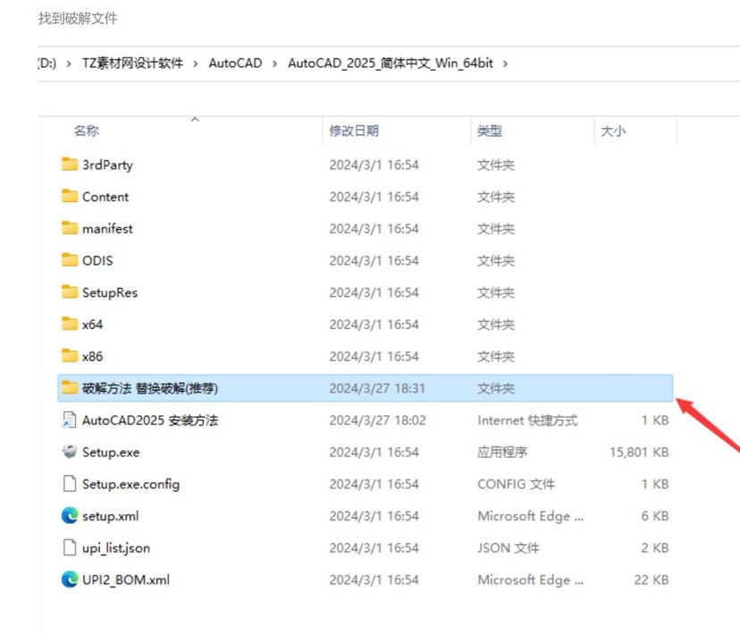Image resolution: width=740 pixels, height=636 pixels.
Task: Select the 破解方法 替换破解(推荐) folder row
Action: pyautogui.click(x=366, y=388)
